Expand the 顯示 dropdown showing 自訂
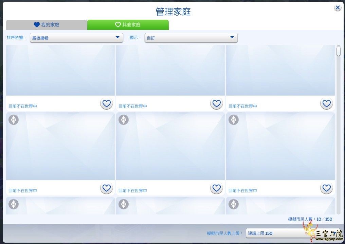This screenshot has width=345, height=244. pos(191,38)
